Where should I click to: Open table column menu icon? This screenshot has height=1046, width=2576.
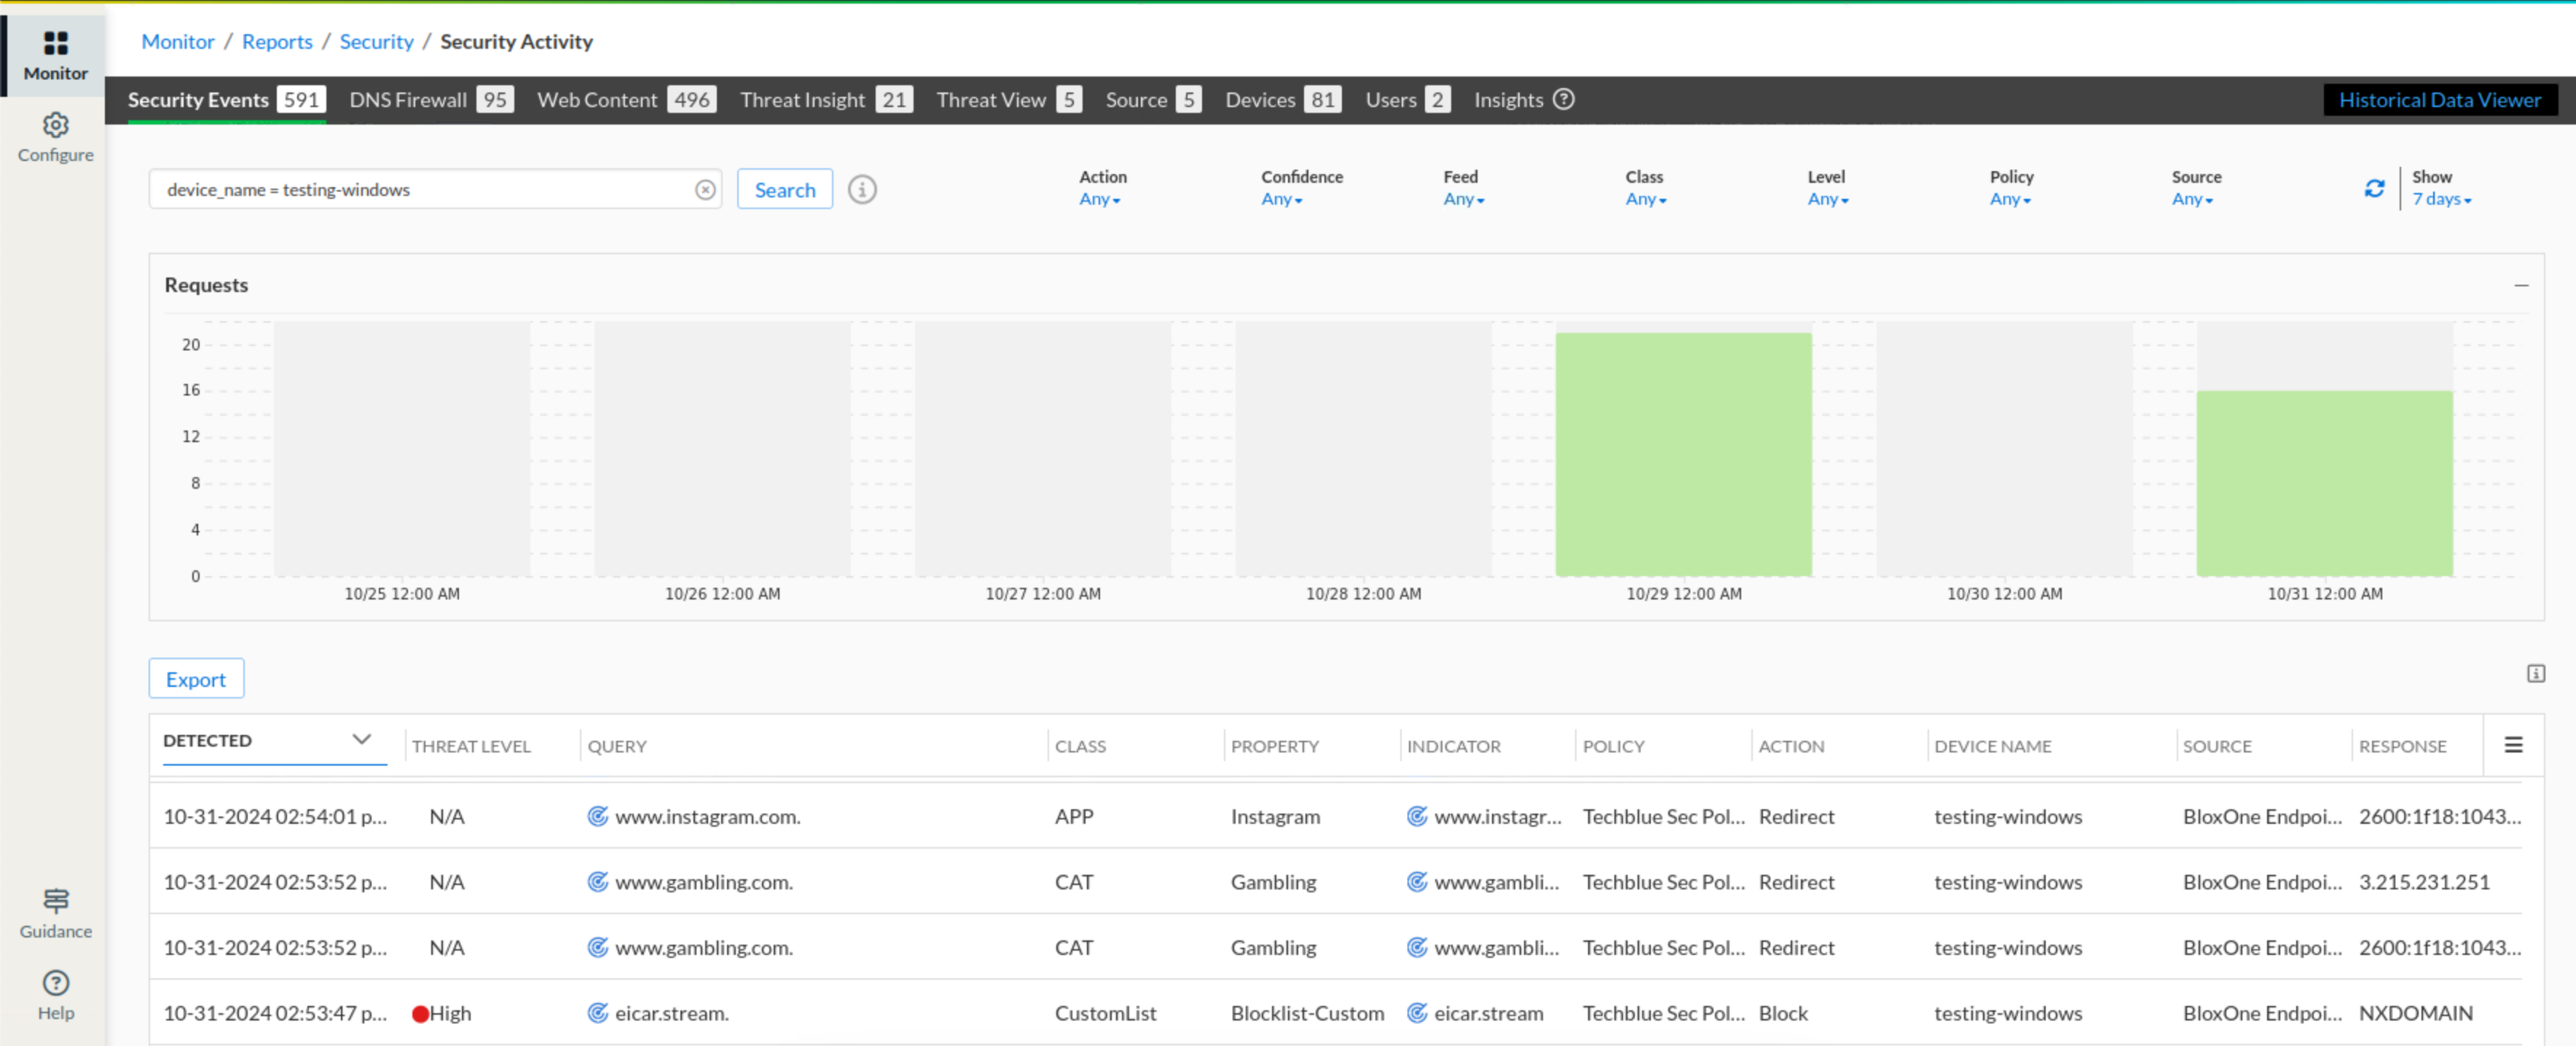(2513, 745)
